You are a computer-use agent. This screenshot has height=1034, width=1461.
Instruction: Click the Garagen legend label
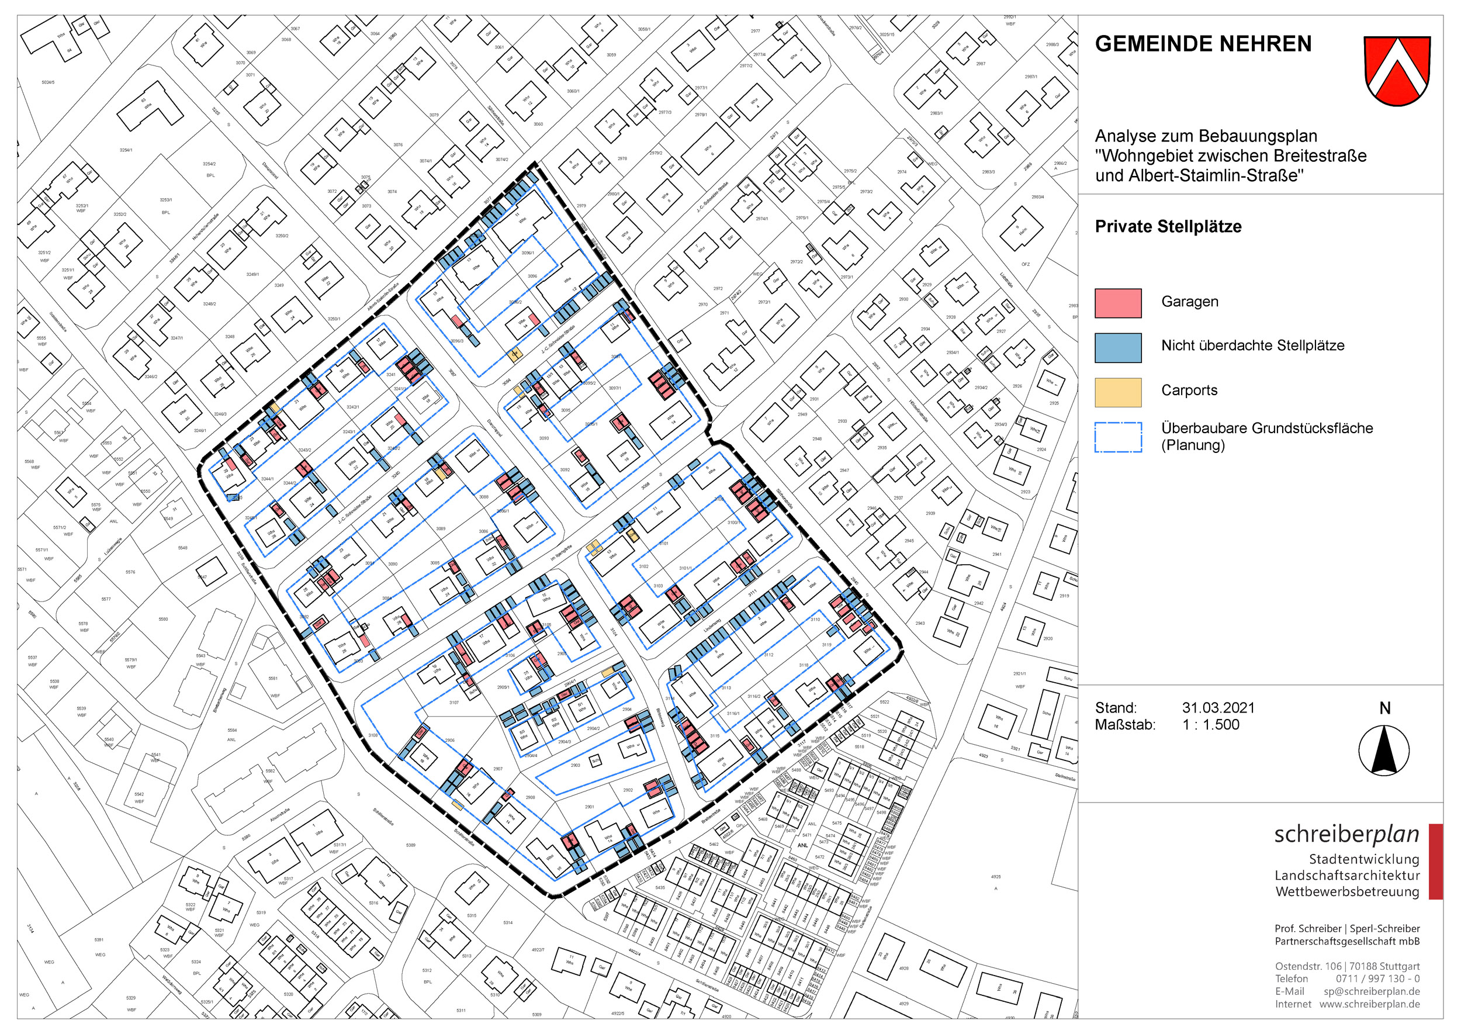pyautogui.click(x=1189, y=302)
